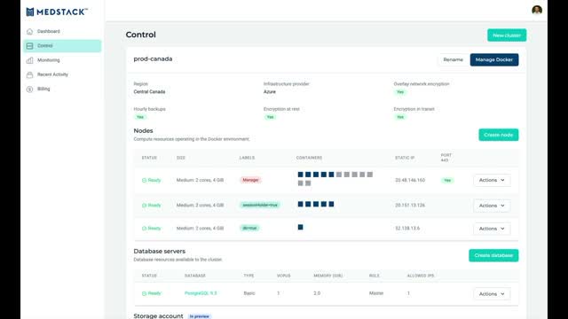
Task: Click the Containers column header
Action: (309, 158)
